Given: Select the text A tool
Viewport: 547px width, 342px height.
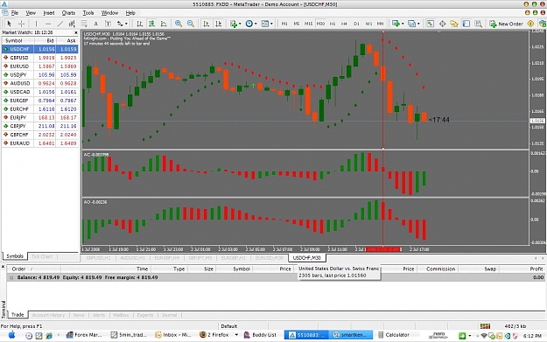Looking at the screenshot, I should (x=96, y=24).
